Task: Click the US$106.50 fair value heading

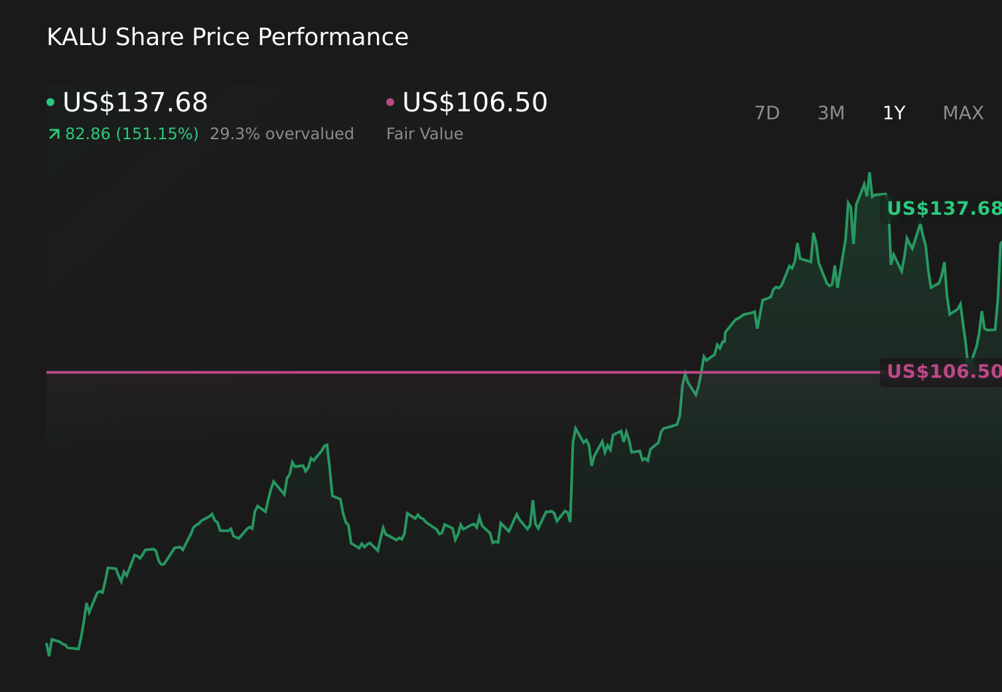Action: 474,102
